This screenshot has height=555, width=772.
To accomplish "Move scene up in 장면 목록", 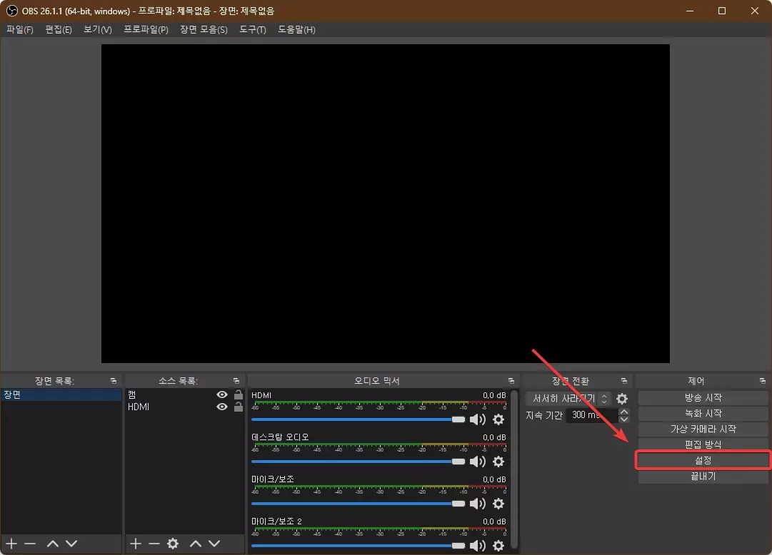I will [x=53, y=544].
